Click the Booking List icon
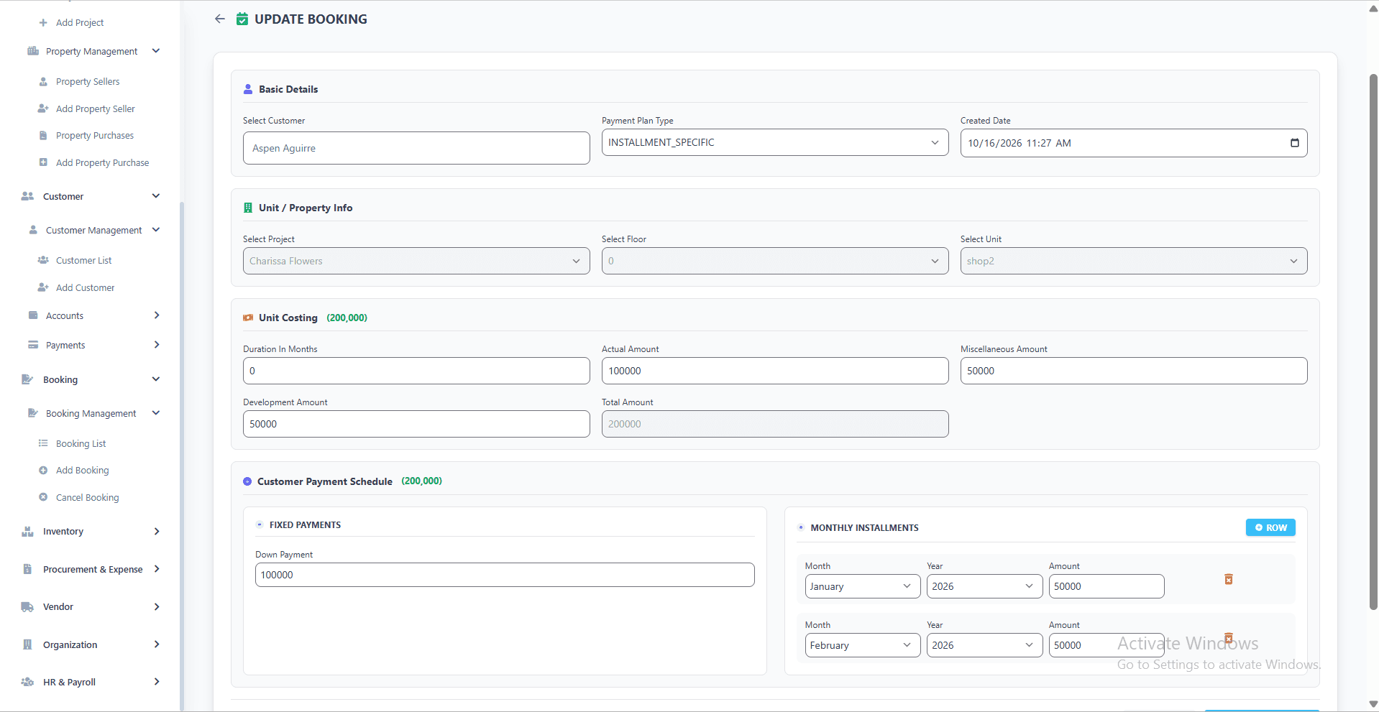Screen dimensions: 1379x712 (43, 443)
